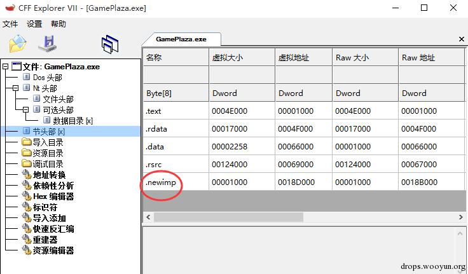Open the Hex 编辑器 tool
The image size is (468, 274).
53,196
